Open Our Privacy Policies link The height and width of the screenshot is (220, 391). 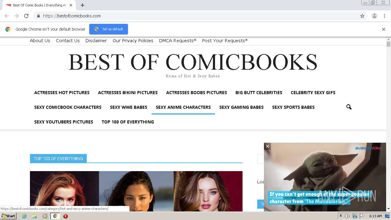tap(133, 41)
